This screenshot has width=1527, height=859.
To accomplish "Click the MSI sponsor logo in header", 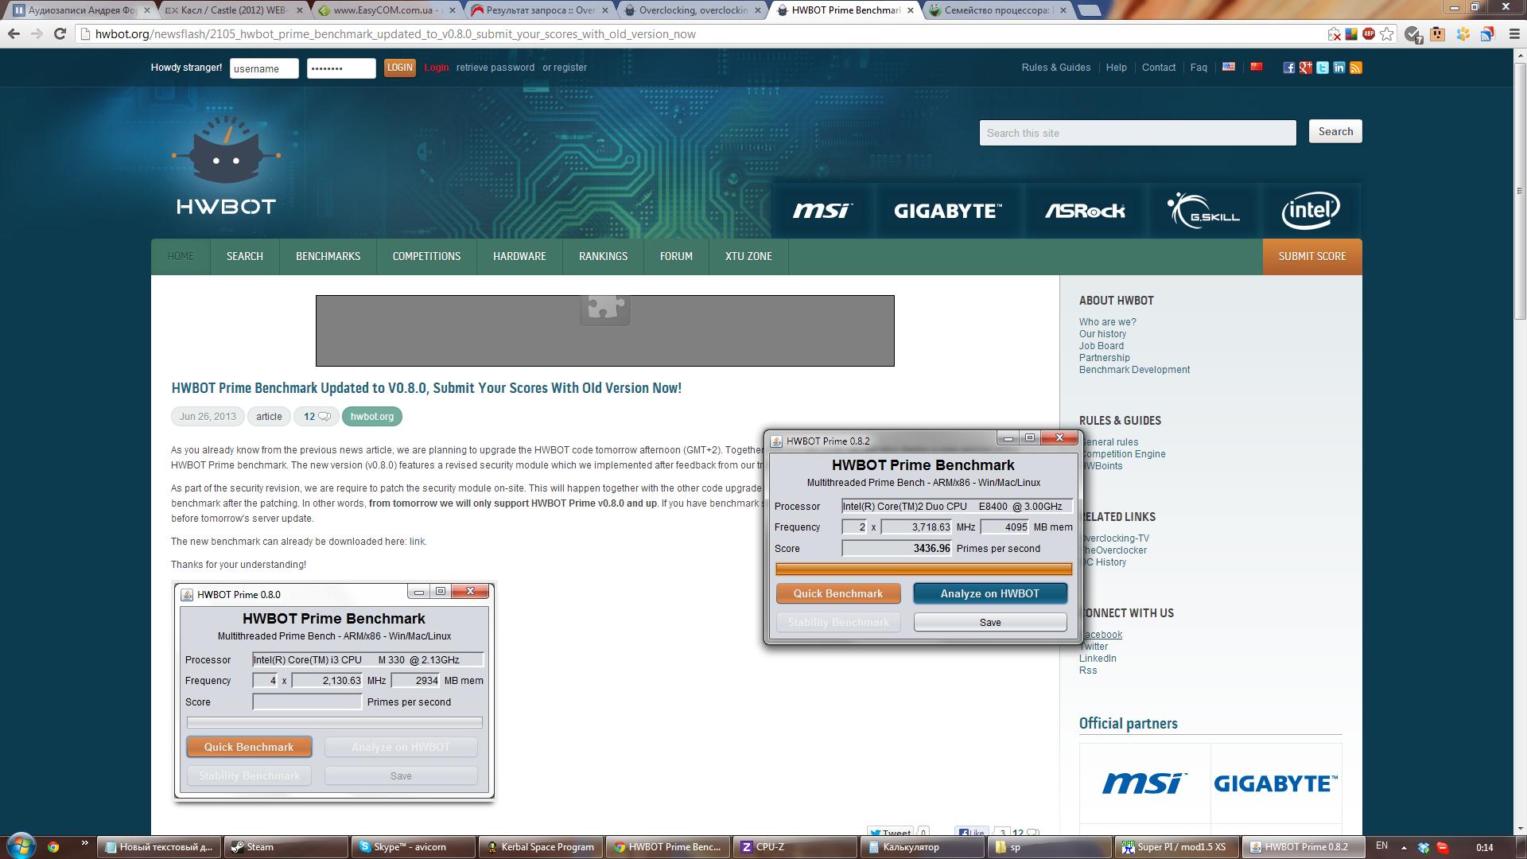I will click(822, 211).
